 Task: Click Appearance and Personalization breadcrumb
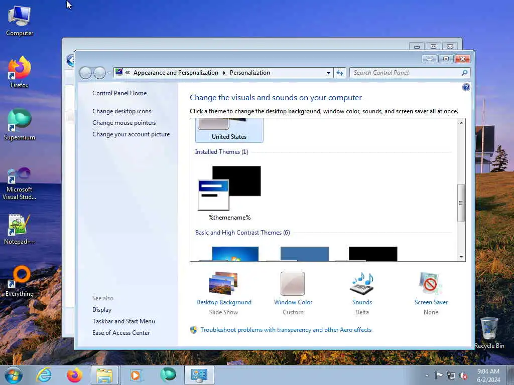coord(176,73)
